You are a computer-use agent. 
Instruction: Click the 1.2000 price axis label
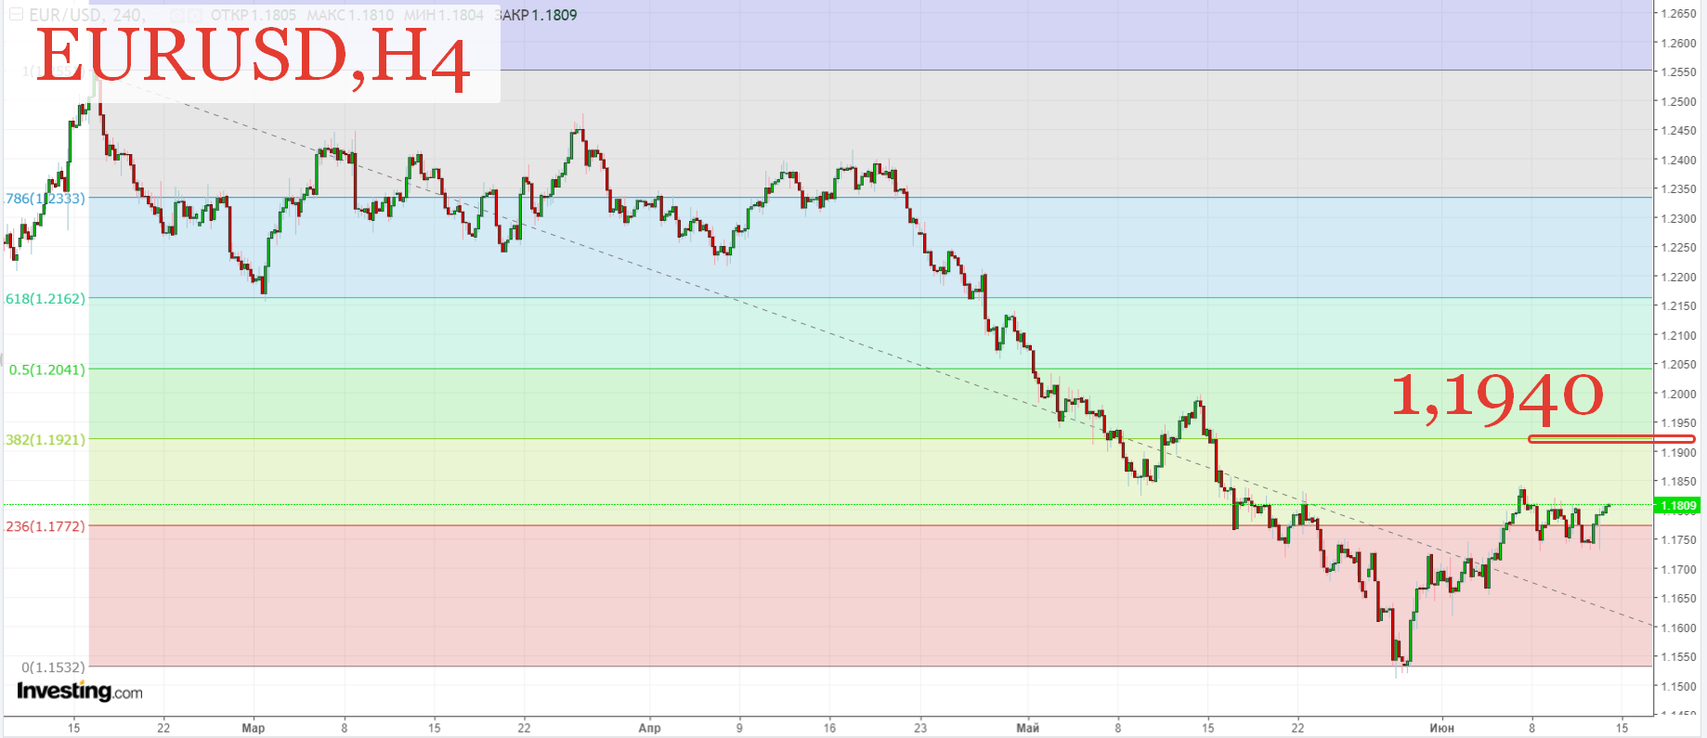click(1678, 394)
